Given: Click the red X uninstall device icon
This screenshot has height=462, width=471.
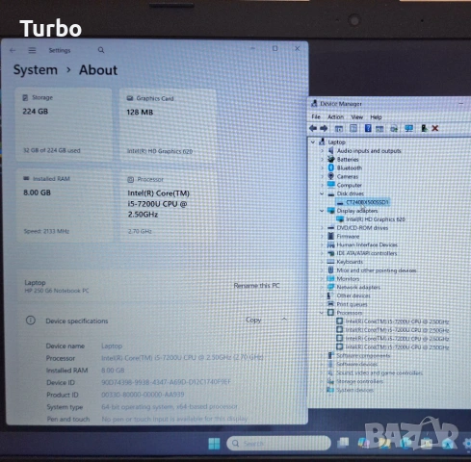Looking at the screenshot, I should pyautogui.click(x=435, y=128).
